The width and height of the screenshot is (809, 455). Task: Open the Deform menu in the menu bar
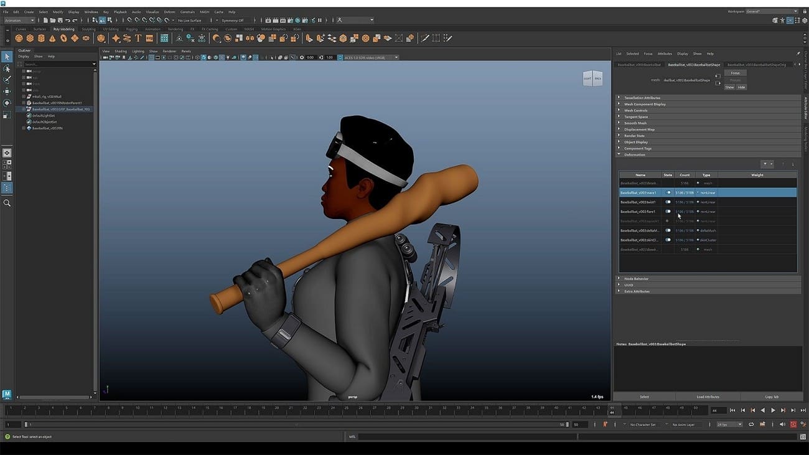tap(169, 11)
